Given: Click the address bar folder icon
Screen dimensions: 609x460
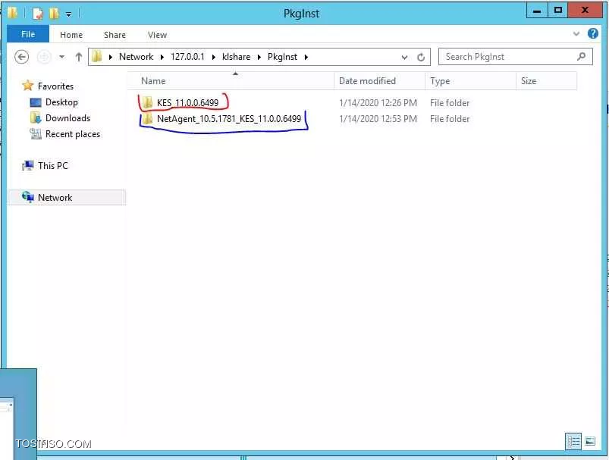Looking at the screenshot, I should pyautogui.click(x=97, y=57).
